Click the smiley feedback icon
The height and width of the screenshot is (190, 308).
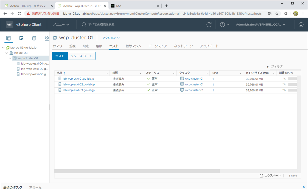[301, 25]
